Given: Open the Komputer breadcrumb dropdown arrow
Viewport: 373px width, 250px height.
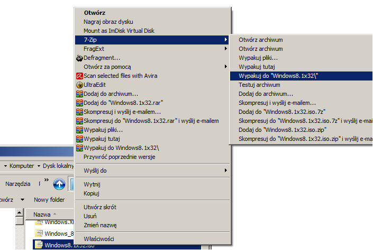Looking at the screenshot, I should tap(5, 166).
